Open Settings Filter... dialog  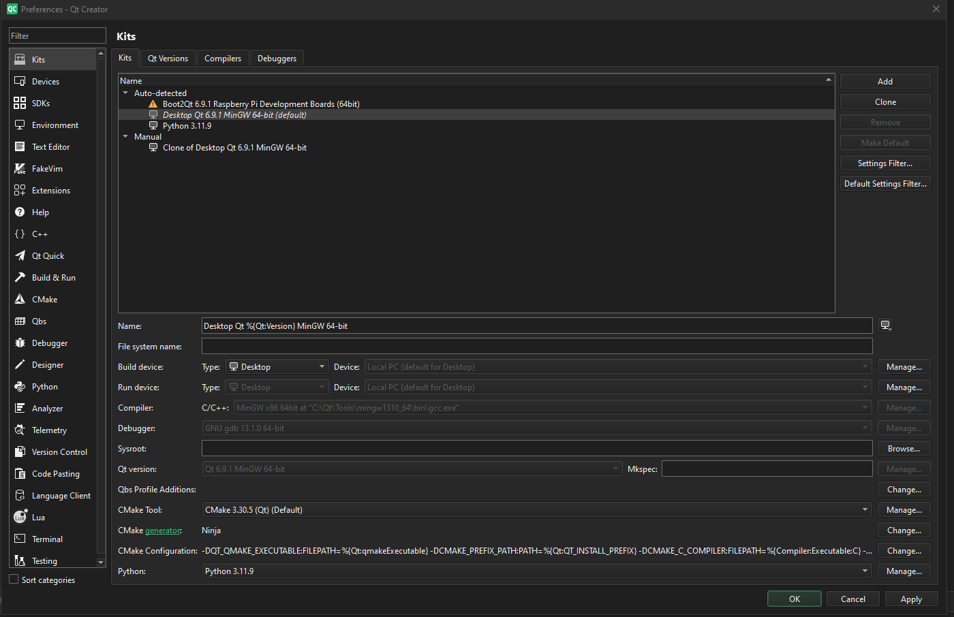885,163
